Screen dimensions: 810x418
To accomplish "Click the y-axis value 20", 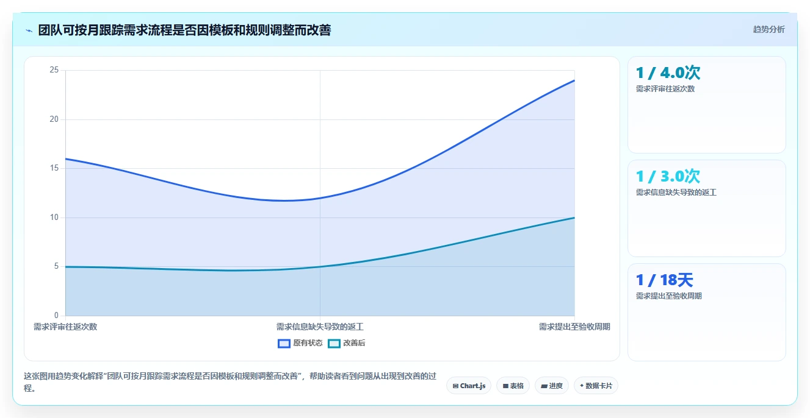I will (x=54, y=119).
